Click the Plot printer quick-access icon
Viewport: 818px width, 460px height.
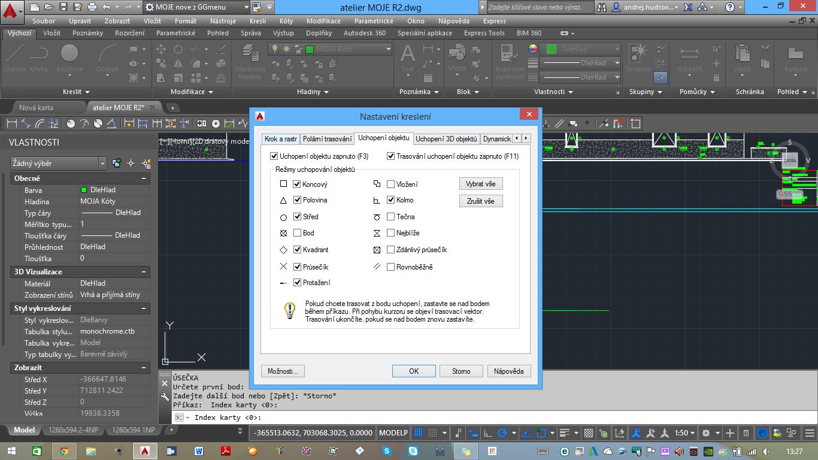[x=92, y=7]
